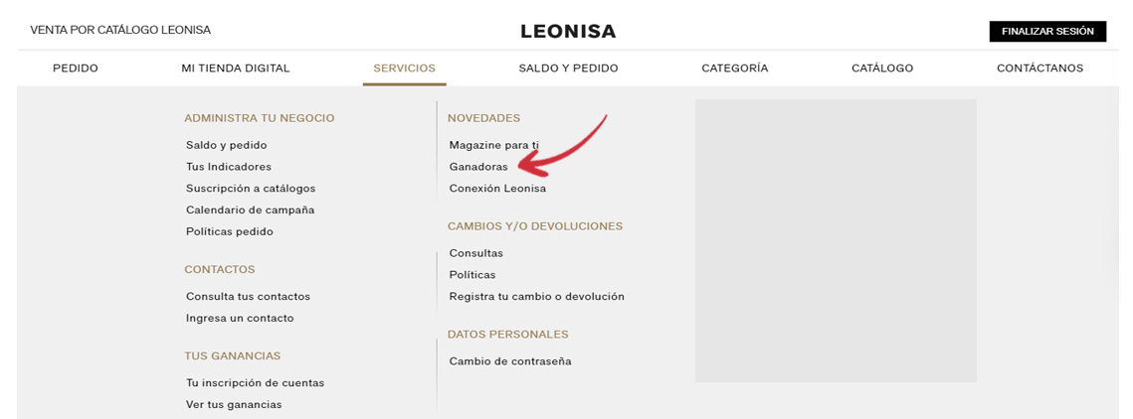
Task: Open Consulta tus contactos
Action: 248,297
